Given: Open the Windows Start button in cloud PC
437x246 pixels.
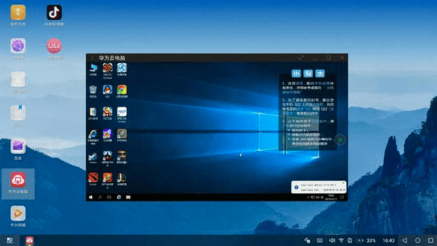Looking at the screenshot, I should pyautogui.click(x=91, y=197).
